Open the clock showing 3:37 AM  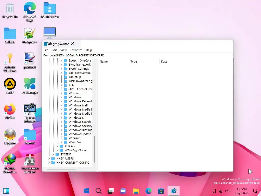[241, 191]
